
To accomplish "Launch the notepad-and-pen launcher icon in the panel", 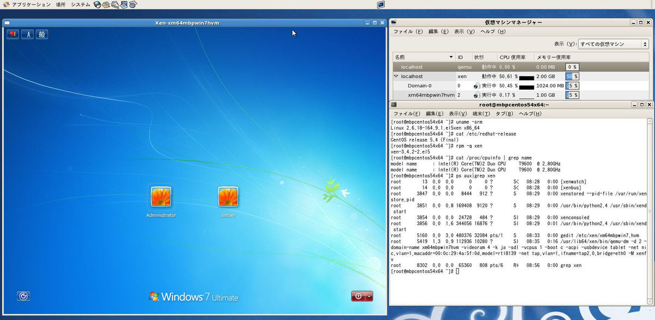I will pos(115,4).
